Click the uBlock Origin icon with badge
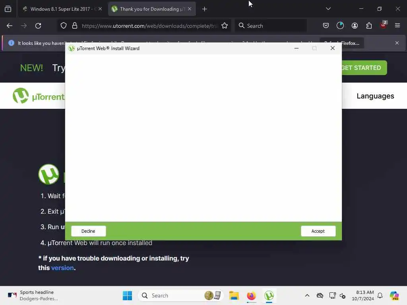The height and width of the screenshot is (305, 407). (x=384, y=25)
